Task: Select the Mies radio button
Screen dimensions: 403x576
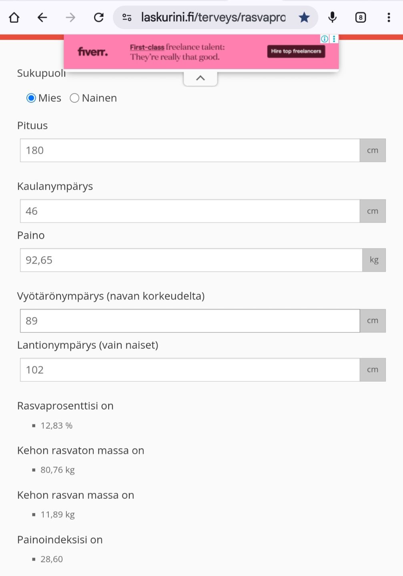Action: point(31,98)
